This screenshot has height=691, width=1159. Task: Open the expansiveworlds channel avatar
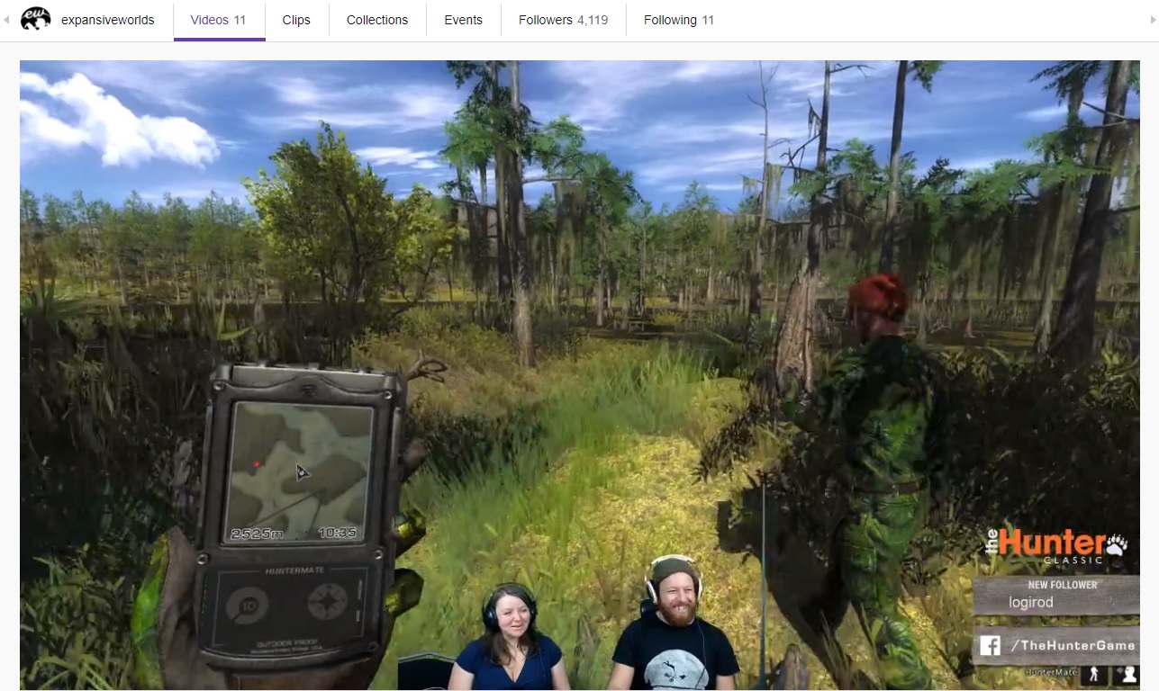coord(35,19)
